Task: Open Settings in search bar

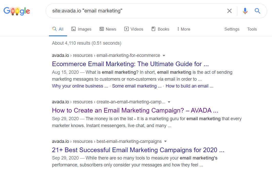Action: coord(232,29)
